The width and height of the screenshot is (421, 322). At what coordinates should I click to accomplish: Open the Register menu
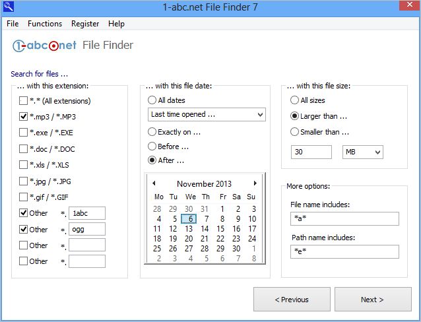click(x=84, y=24)
